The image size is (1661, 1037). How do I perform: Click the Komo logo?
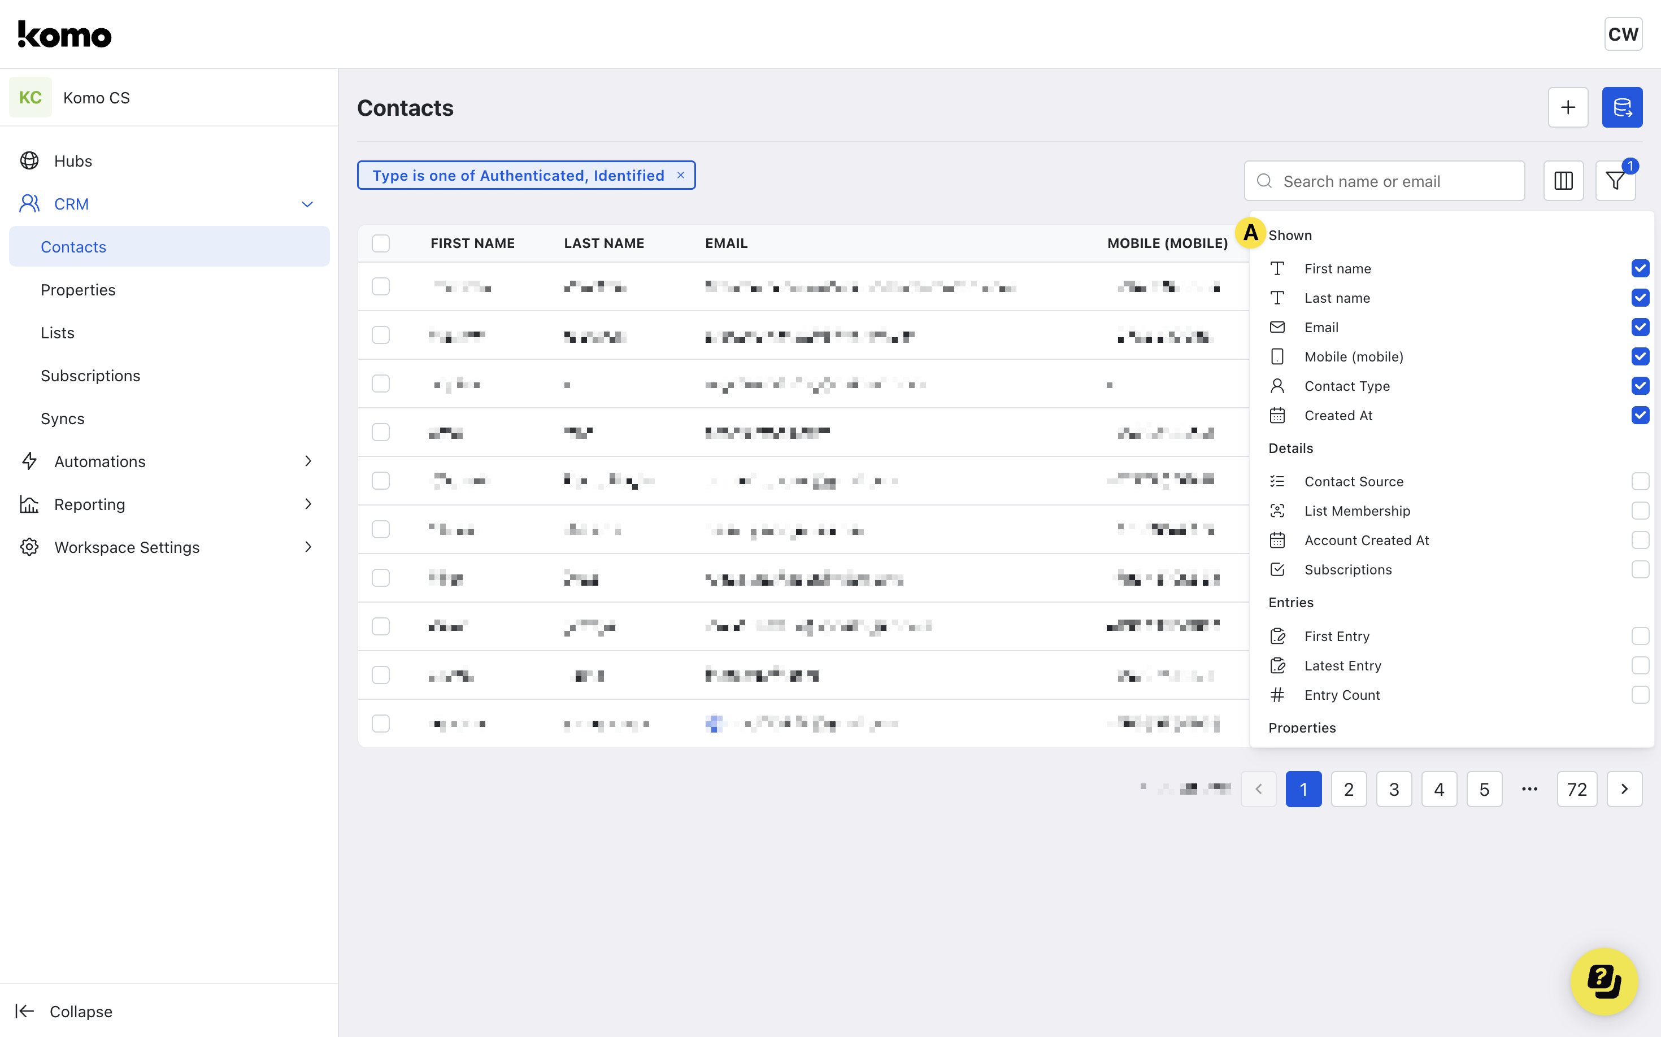pyautogui.click(x=65, y=34)
